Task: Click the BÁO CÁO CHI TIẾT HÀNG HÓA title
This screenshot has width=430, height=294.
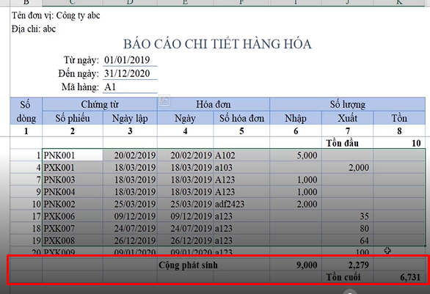Action: (217, 44)
